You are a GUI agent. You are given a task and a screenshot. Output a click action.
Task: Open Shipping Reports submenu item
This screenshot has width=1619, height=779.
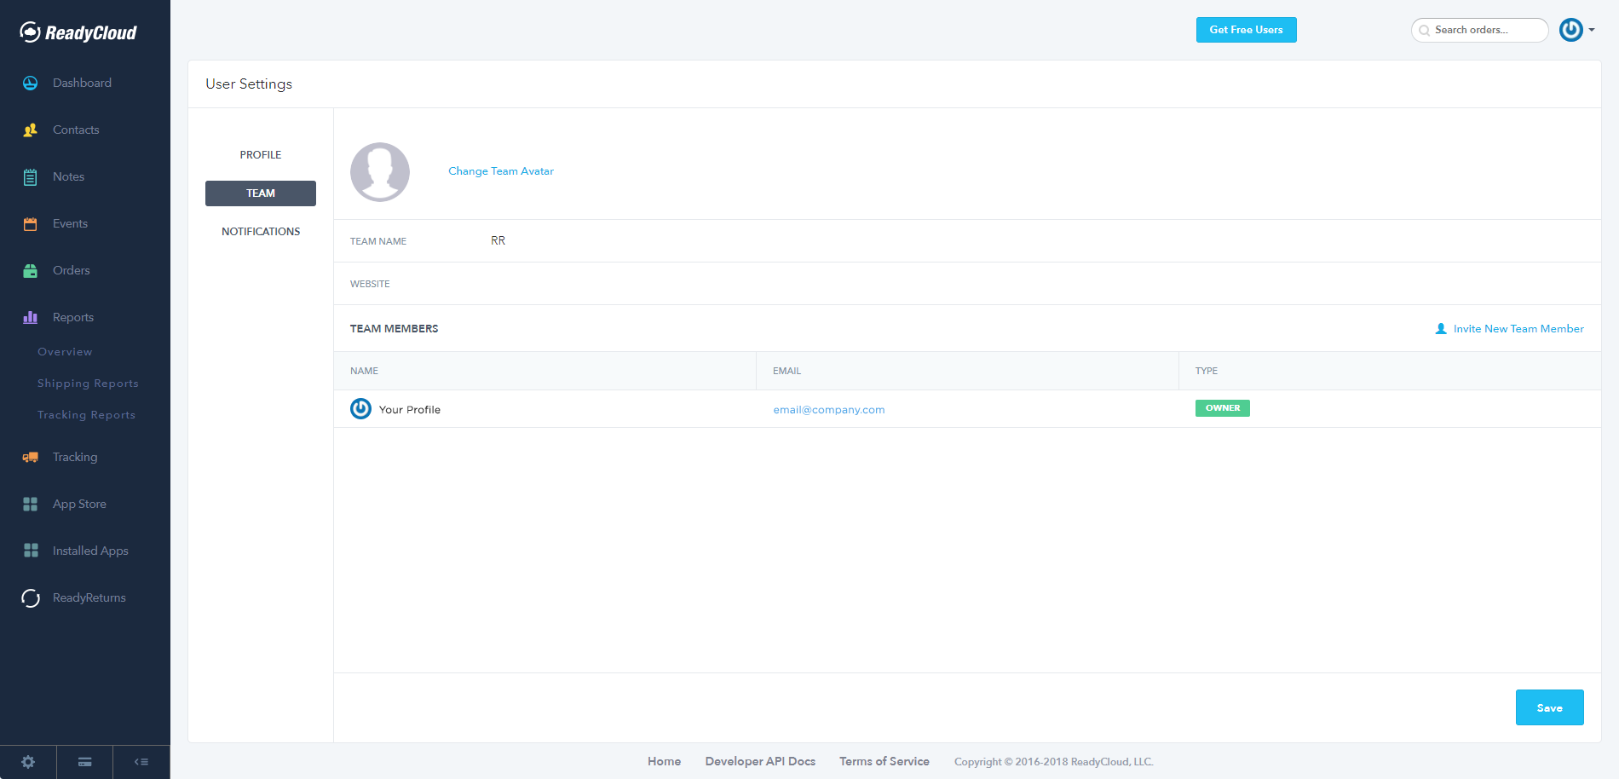88,384
